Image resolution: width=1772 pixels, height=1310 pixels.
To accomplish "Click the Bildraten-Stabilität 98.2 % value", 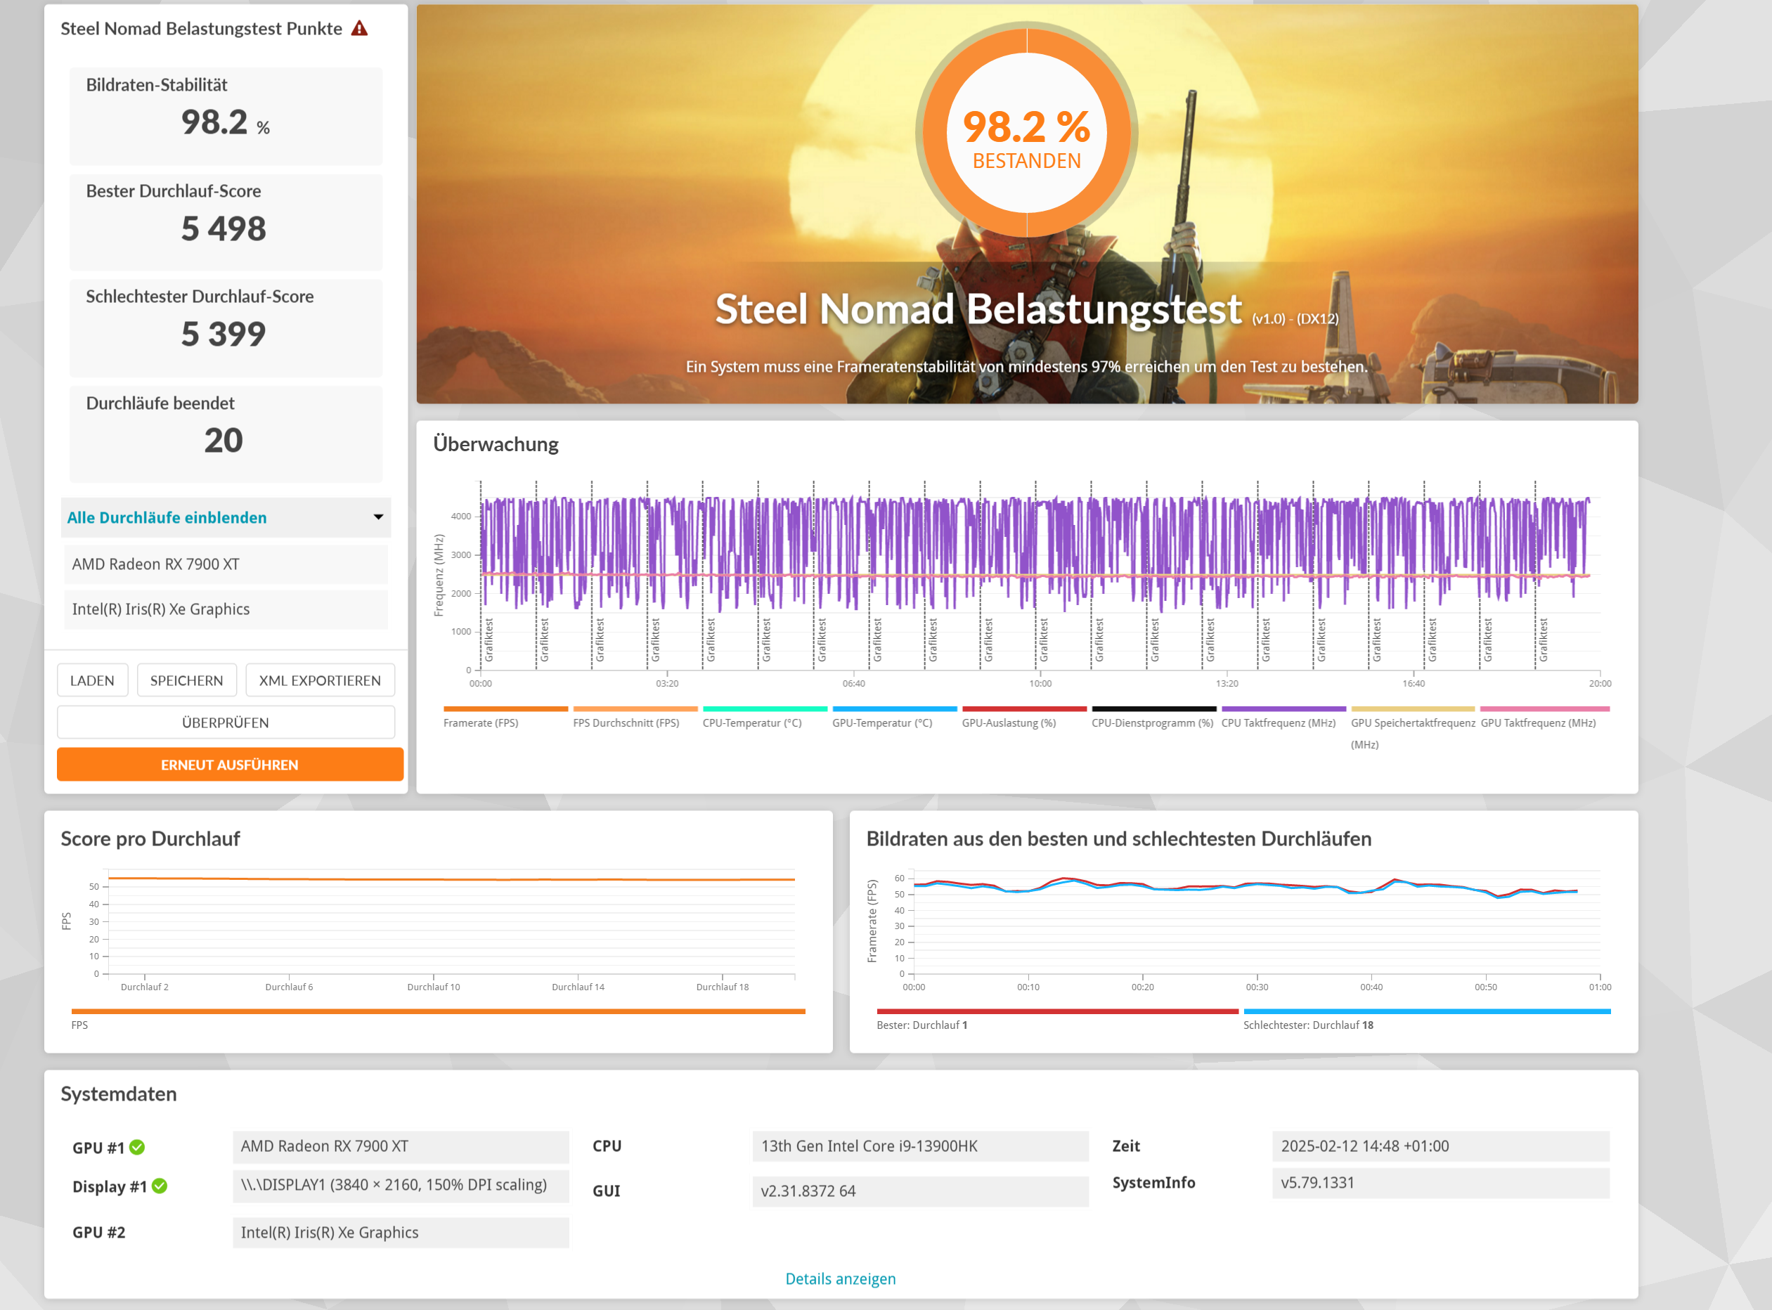I will (225, 122).
